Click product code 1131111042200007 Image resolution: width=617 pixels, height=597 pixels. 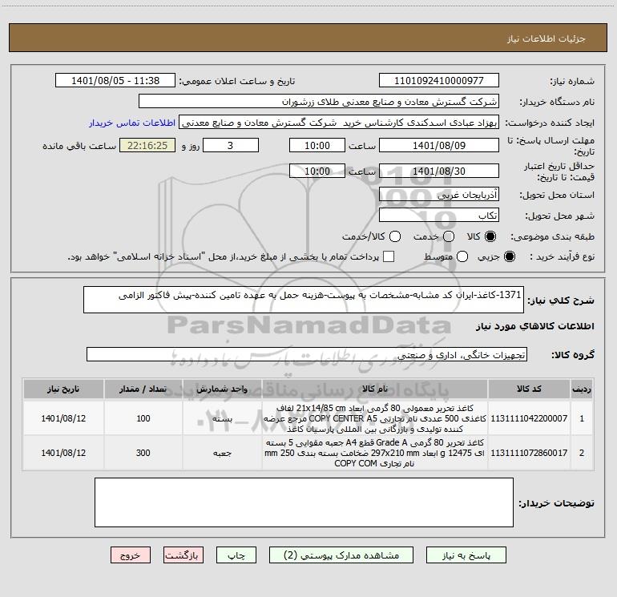tap(529, 418)
